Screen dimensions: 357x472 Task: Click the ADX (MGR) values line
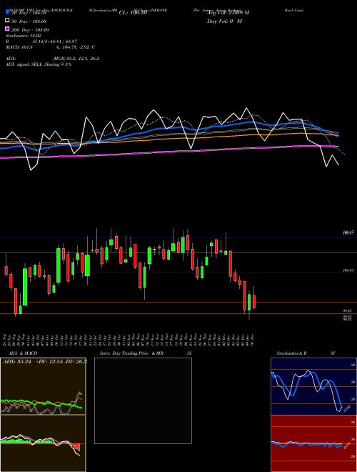[x=53, y=59]
